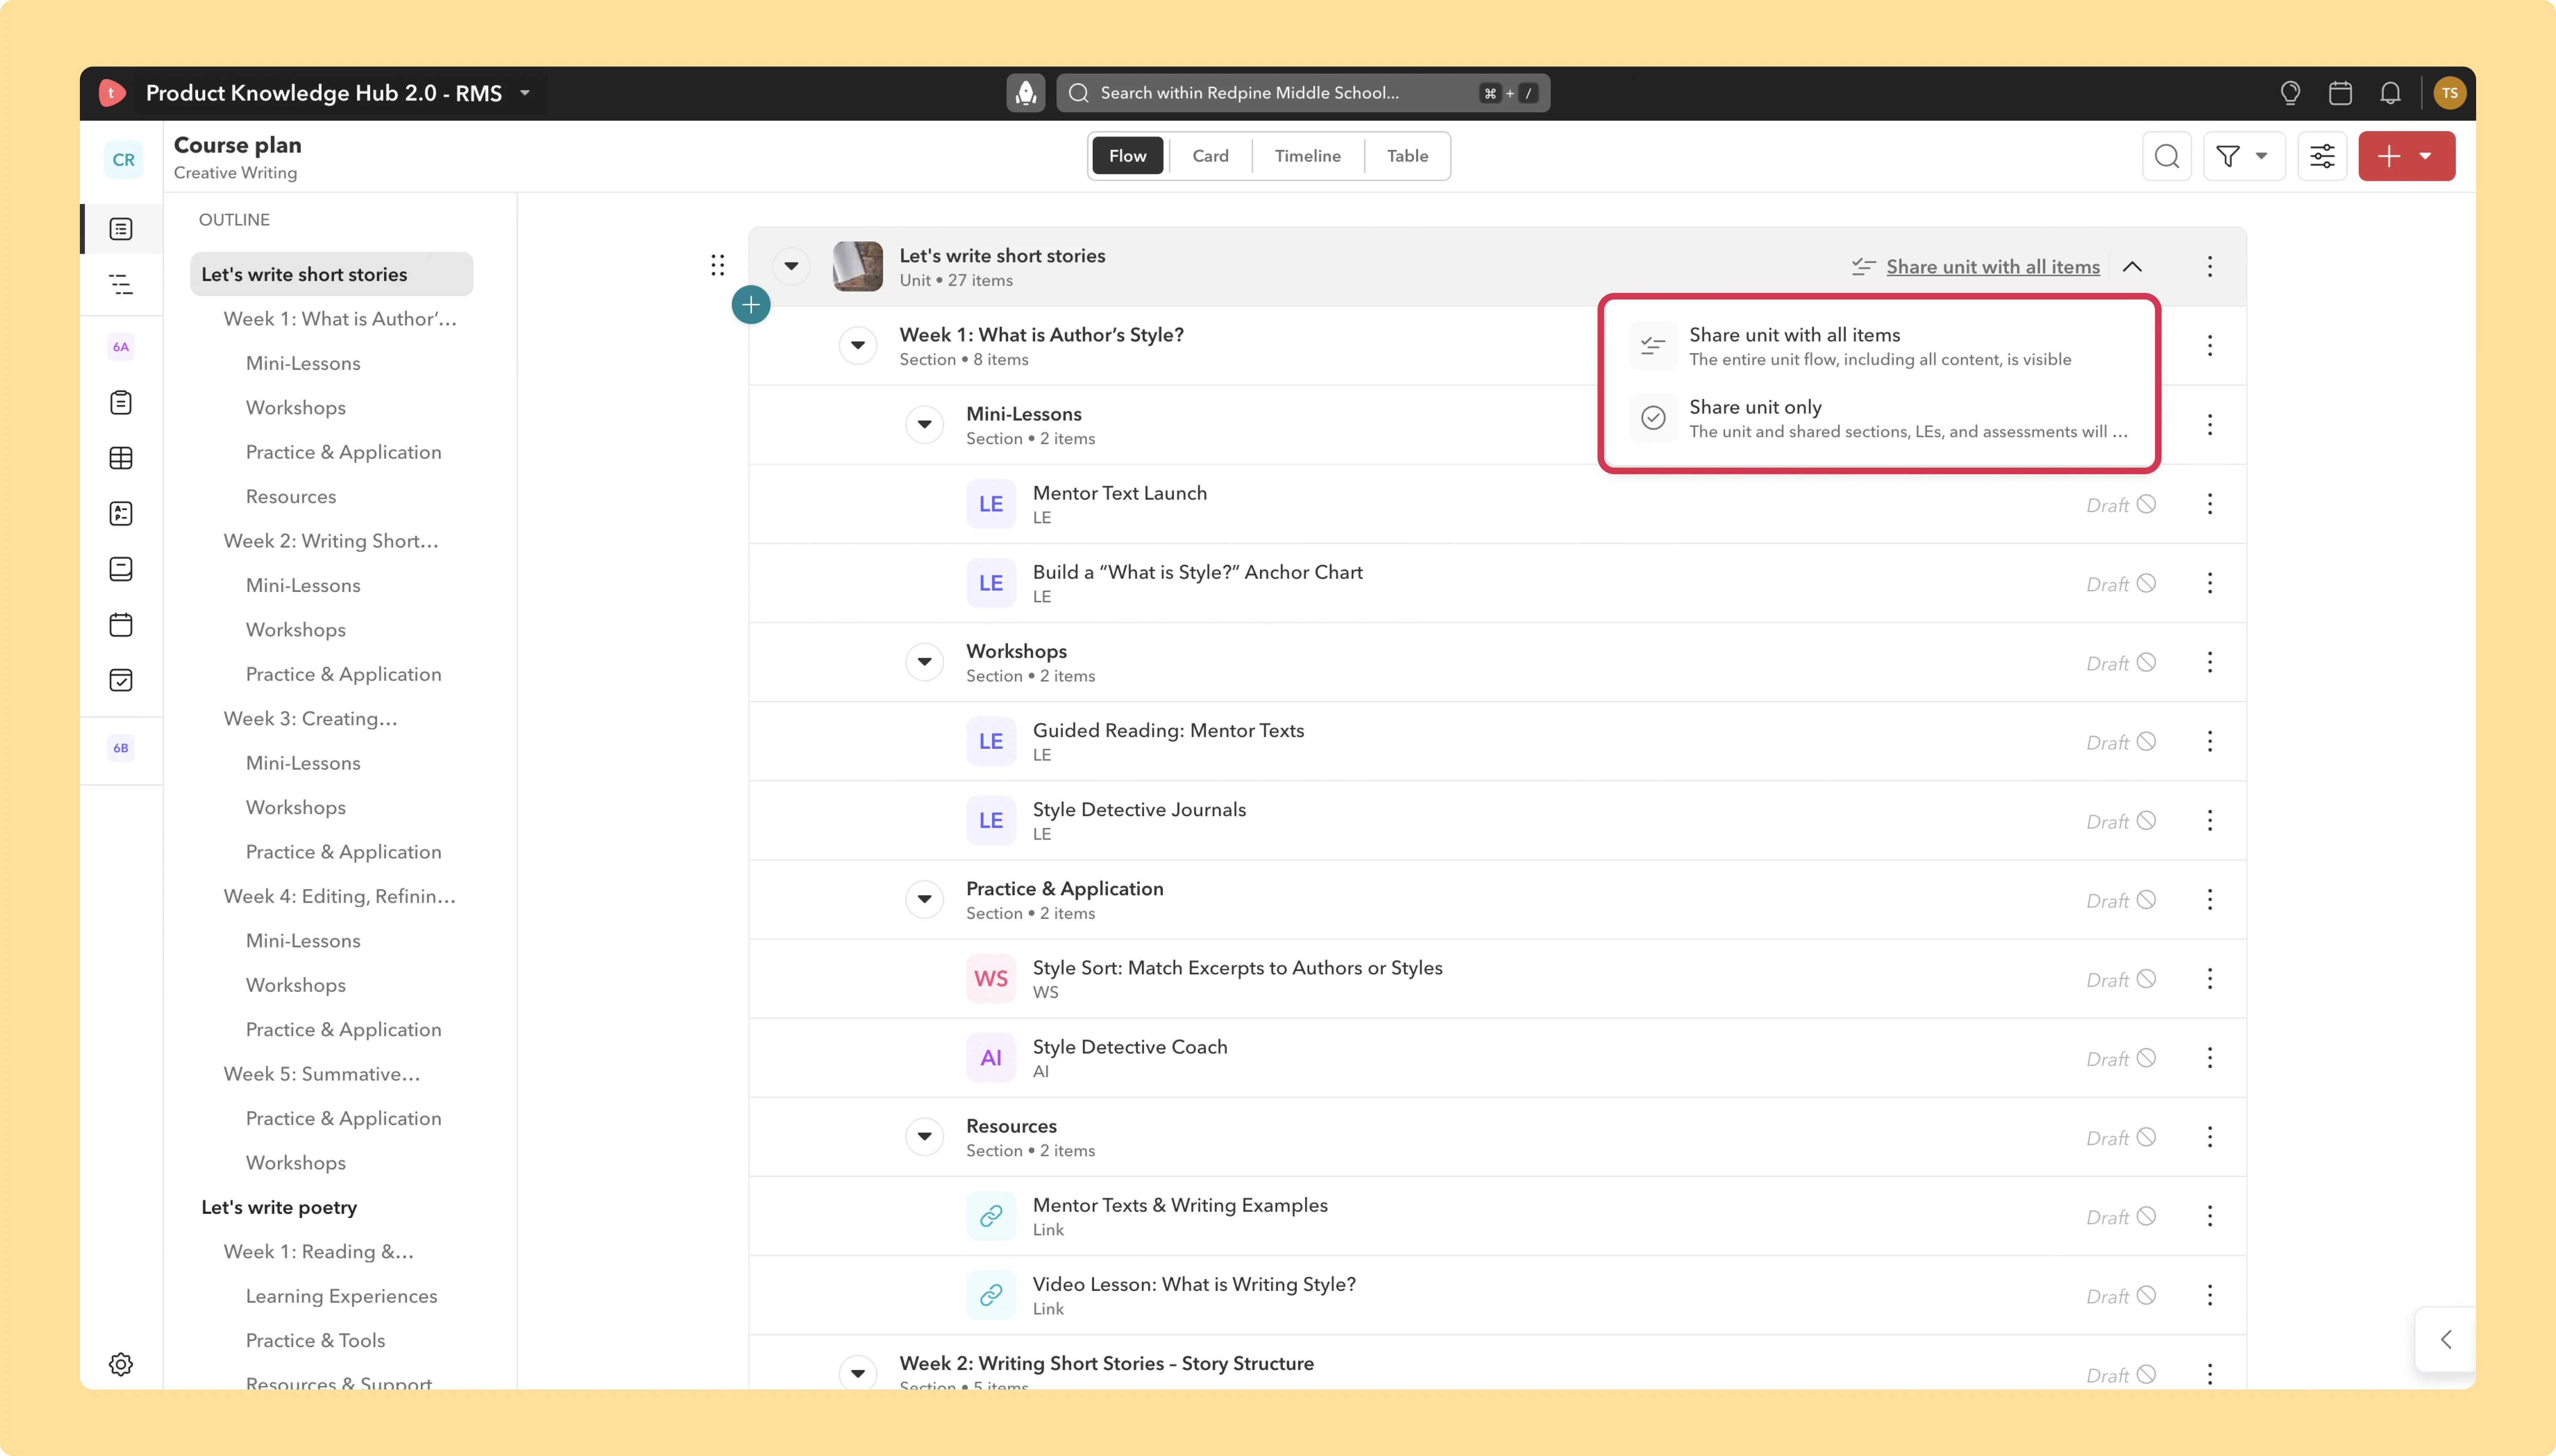This screenshot has height=1456, width=2556.
Task: Open Mentor Text Launch learning experience
Action: (x=1119, y=493)
